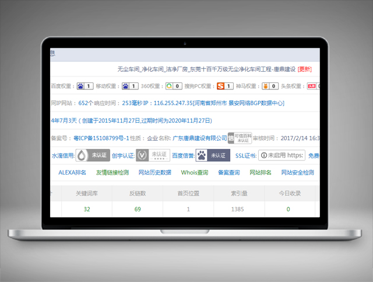The height and width of the screenshot is (282, 373).
Task: Click the ICP number 粤ICP备15108799号-1
Action: pyautogui.click(x=101, y=138)
